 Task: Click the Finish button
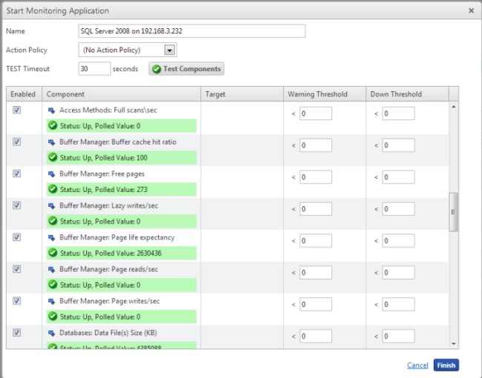(446, 365)
